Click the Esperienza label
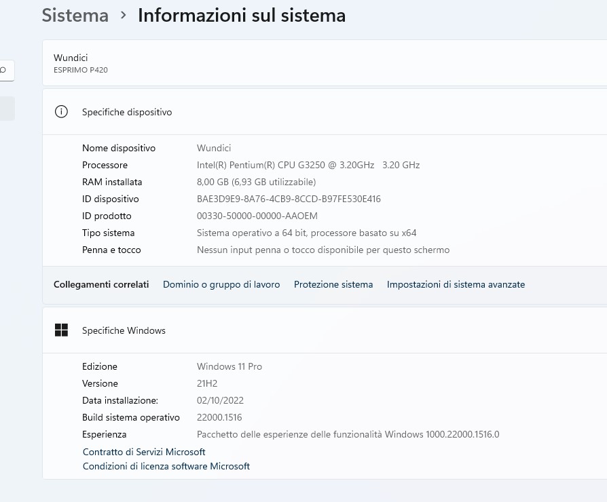Screen dimensions: 607x502 pyautogui.click(x=104, y=435)
